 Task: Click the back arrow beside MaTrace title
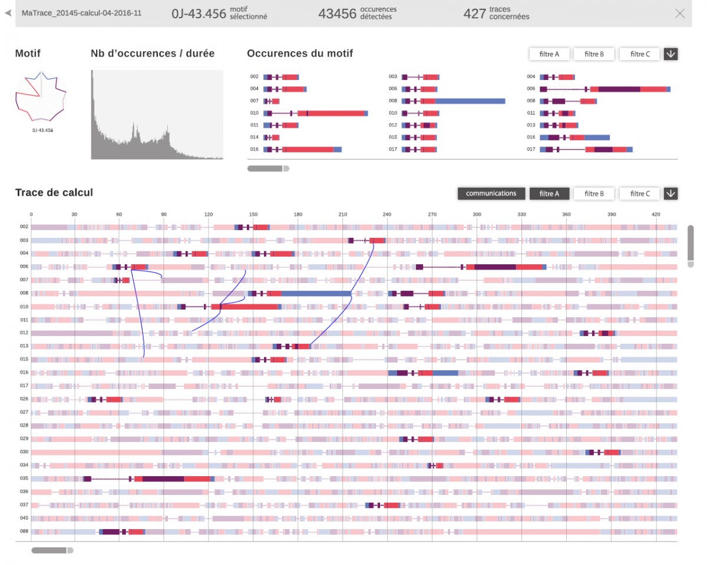coord(8,13)
